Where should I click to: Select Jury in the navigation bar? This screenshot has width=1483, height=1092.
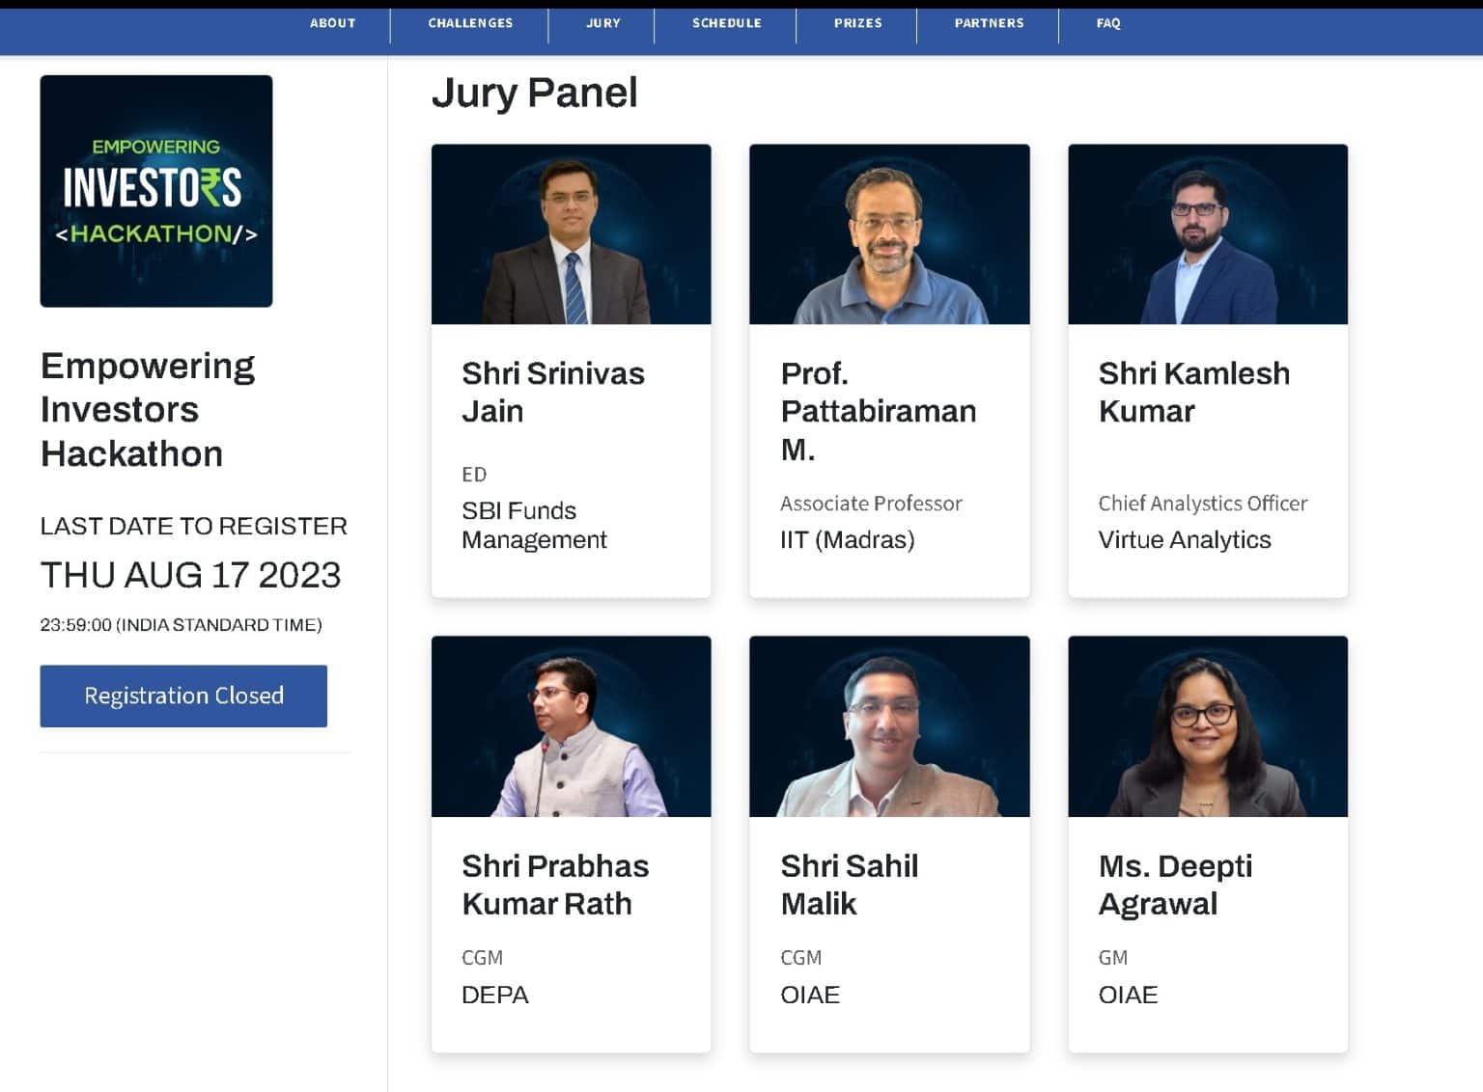pyautogui.click(x=602, y=23)
